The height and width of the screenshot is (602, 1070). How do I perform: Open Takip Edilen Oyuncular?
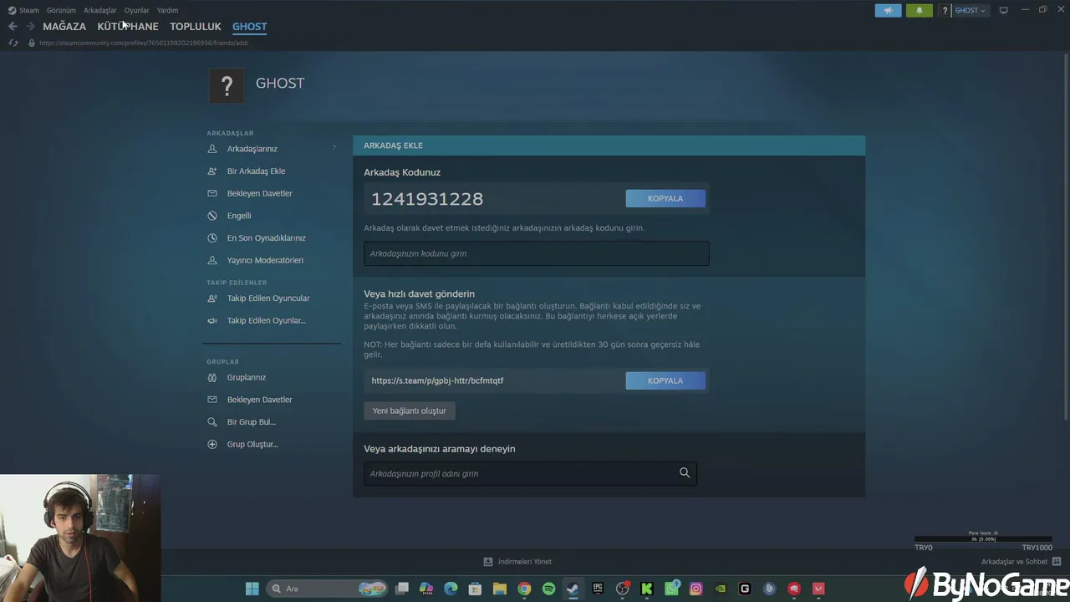tap(268, 298)
